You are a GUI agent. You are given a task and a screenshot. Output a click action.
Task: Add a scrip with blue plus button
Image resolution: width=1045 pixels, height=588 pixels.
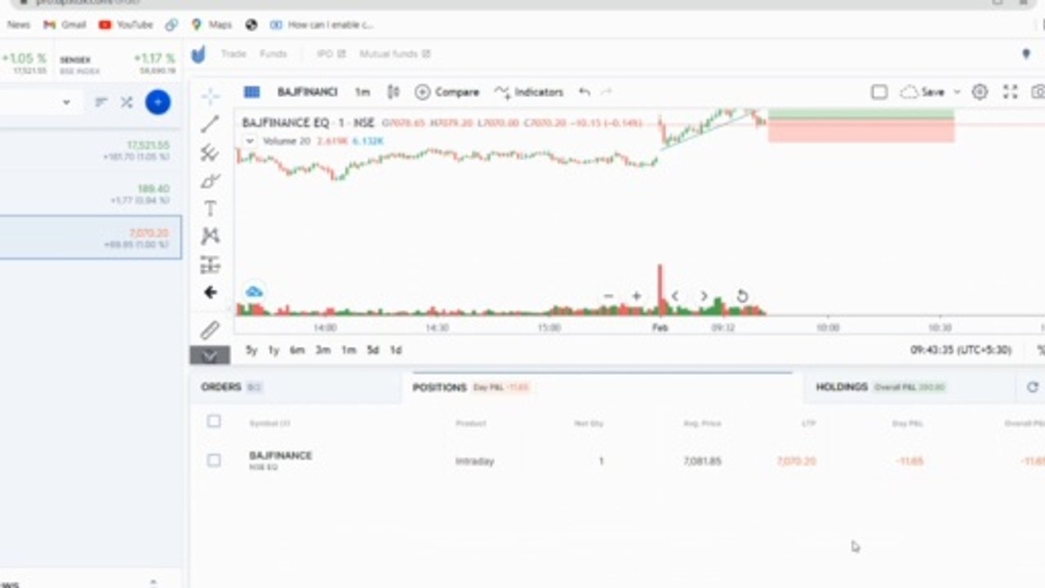point(158,102)
